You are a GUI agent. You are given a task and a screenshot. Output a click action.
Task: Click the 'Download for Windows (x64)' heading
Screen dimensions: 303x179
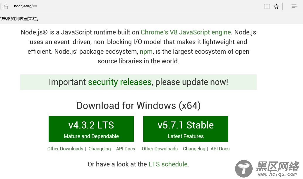138,106
